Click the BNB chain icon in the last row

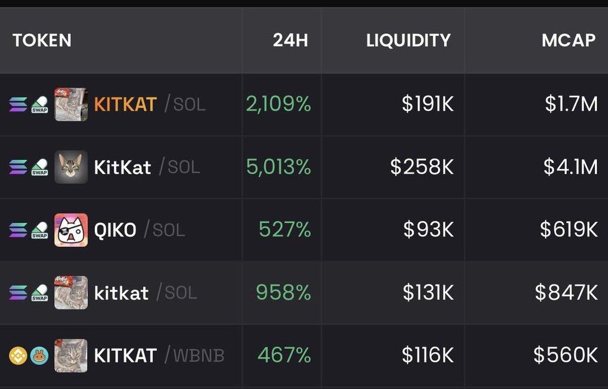coord(18,355)
